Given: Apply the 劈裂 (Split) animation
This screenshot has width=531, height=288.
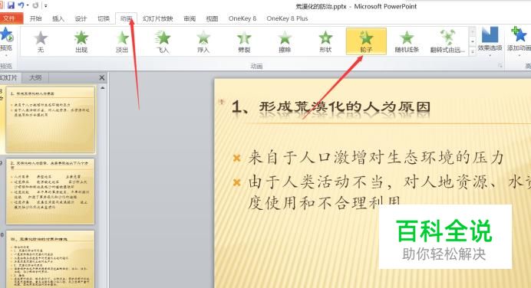Looking at the screenshot, I should click(x=244, y=41).
